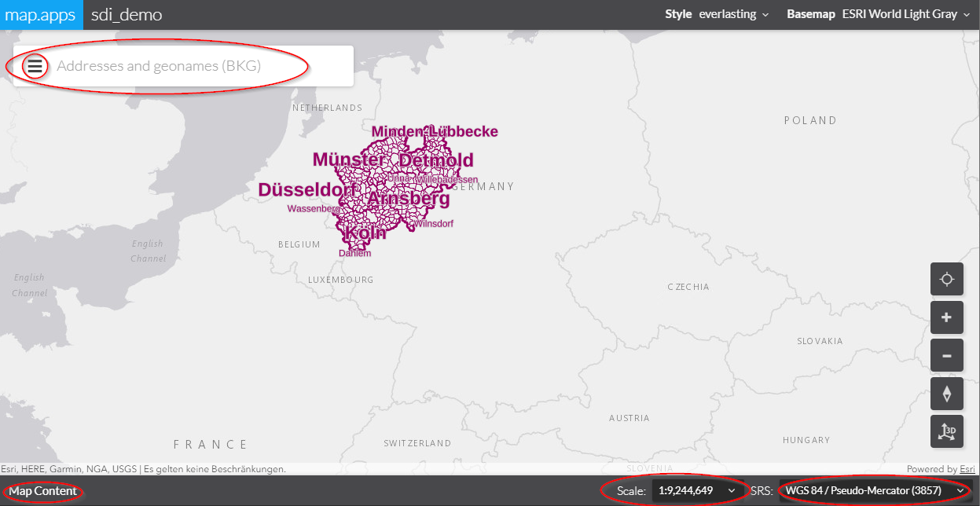
Task: Open the Map Content panel
Action: [x=43, y=491]
